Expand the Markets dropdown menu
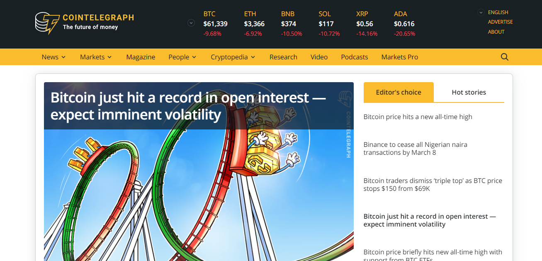542x261 pixels. [96, 57]
